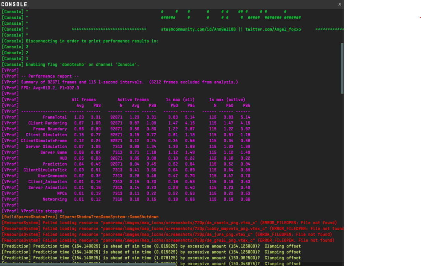Click the "Enabling flag 'donotecho'" line
The height and width of the screenshot is (266, 421).
pyautogui.click(x=71, y=65)
